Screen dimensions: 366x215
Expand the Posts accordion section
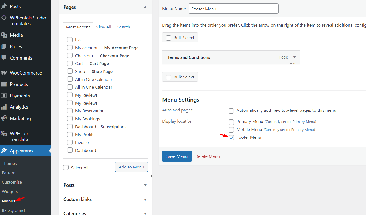point(145,185)
